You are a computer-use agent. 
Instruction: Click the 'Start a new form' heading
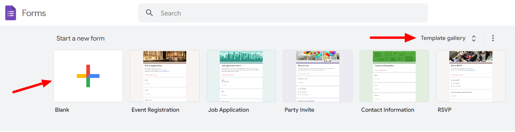[x=81, y=38]
